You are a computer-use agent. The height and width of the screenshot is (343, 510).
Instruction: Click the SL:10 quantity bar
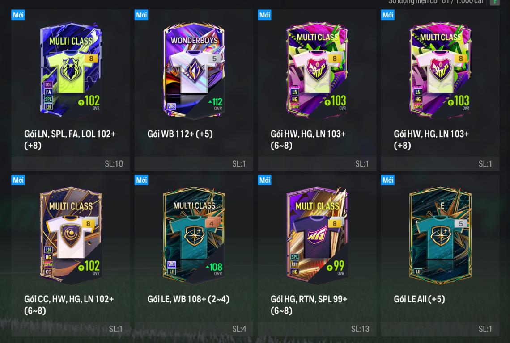pyautogui.click(x=71, y=164)
